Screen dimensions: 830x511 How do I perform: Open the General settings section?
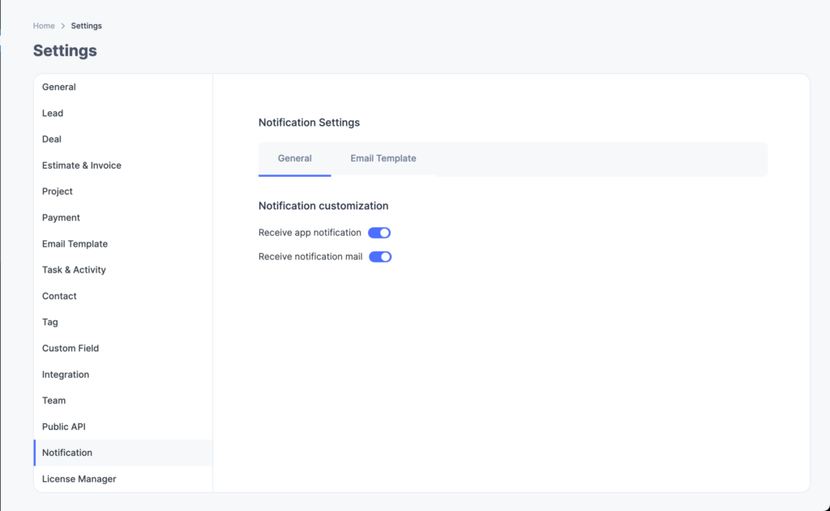[x=58, y=87]
